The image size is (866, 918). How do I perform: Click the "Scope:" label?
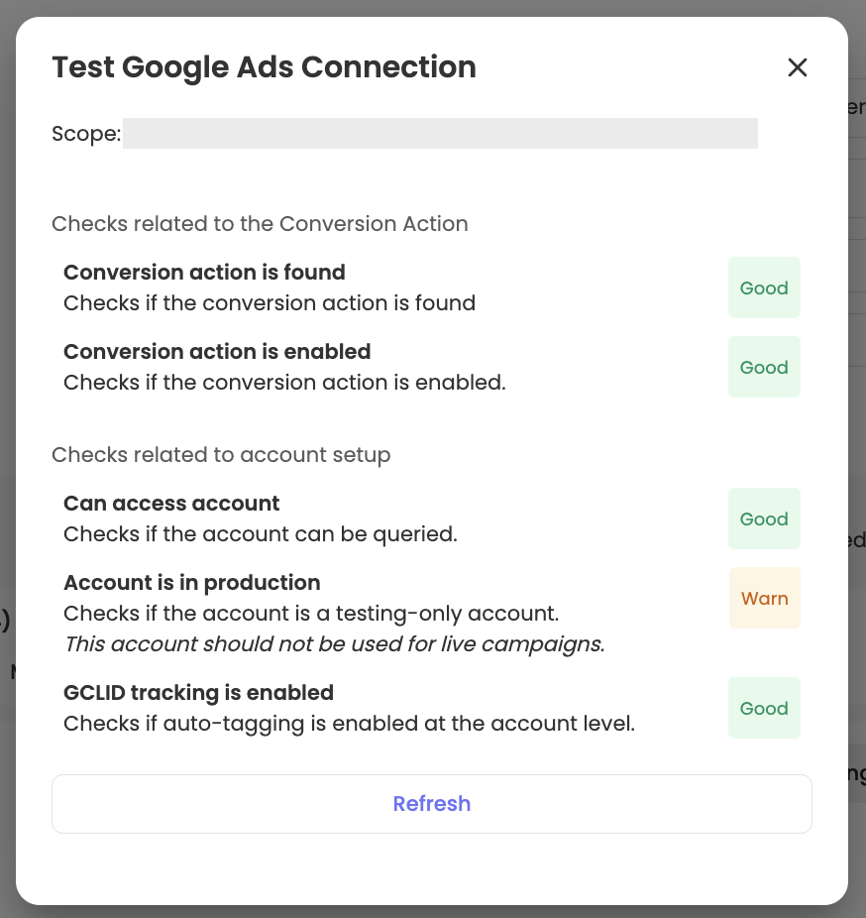86,134
